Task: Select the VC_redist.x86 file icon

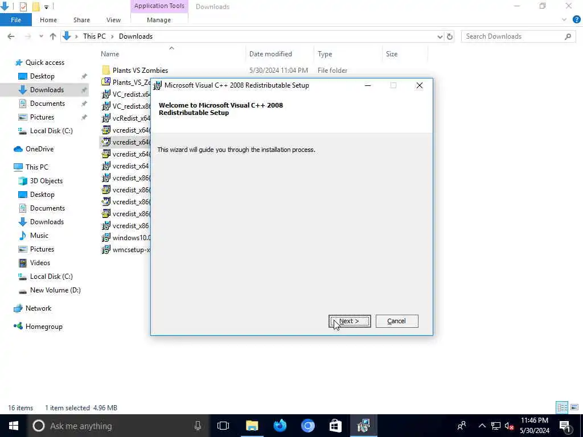Action: click(106, 106)
